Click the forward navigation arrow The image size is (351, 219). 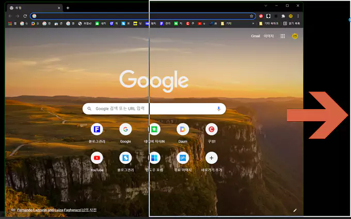tap(18, 16)
